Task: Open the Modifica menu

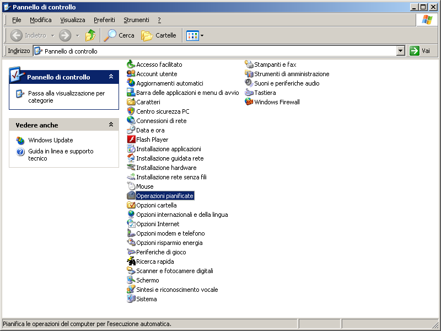Action: pos(40,20)
